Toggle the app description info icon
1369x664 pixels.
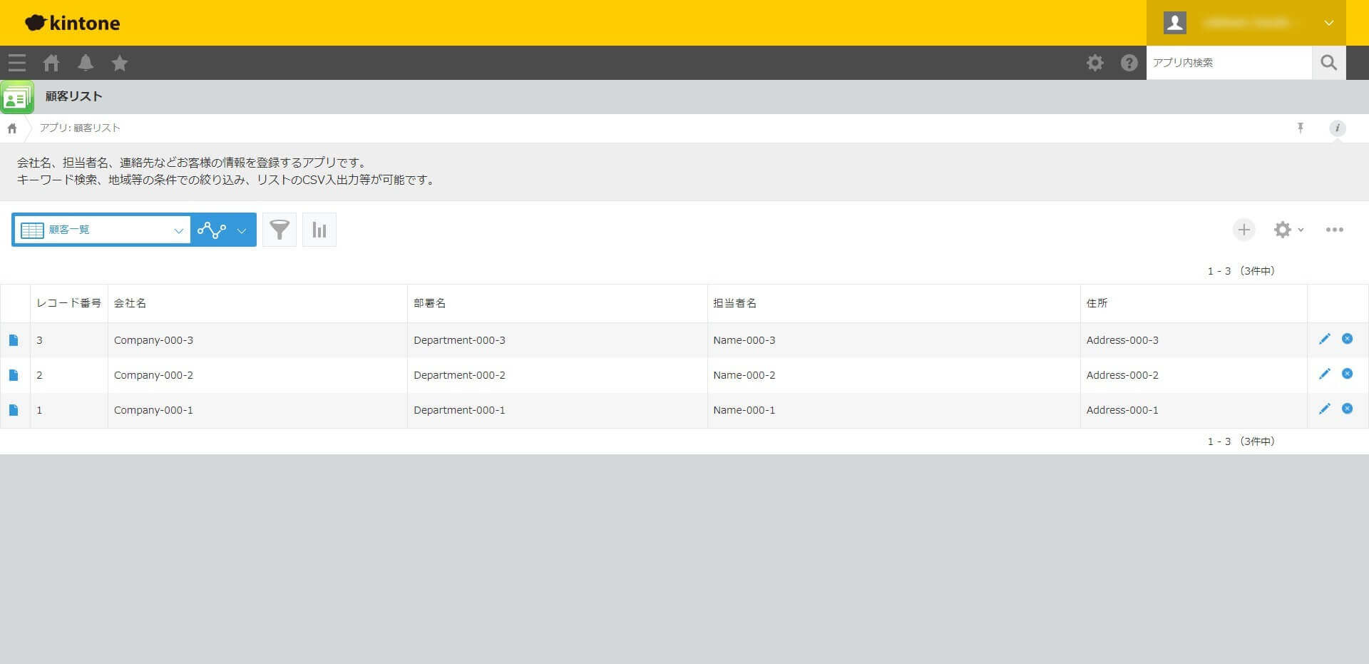(x=1338, y=128)
